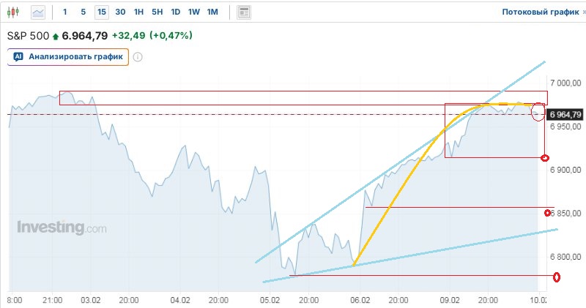The height and width of the screenshot is (308, 586).
Task: Toggle the 15 minute timeframe
Action: click(101, 12)
